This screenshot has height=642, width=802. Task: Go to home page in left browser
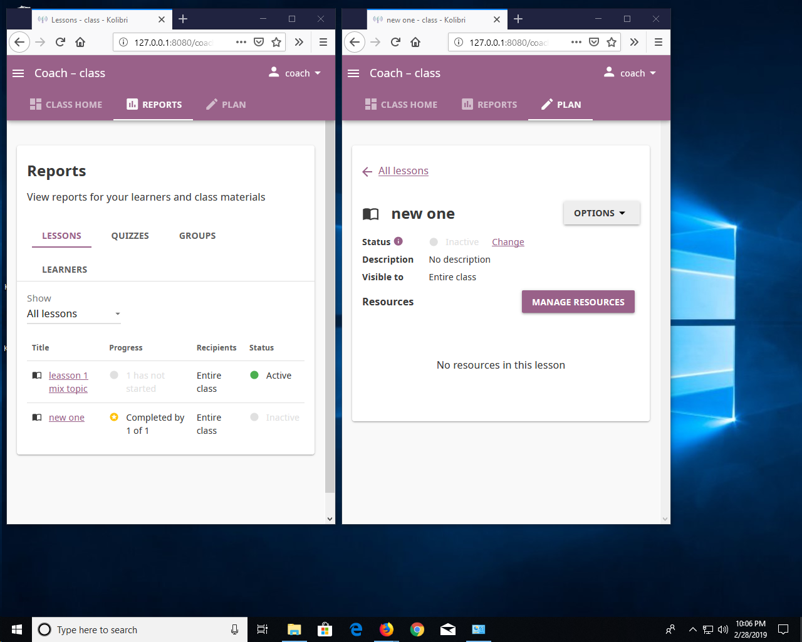[x=80, y=42]
